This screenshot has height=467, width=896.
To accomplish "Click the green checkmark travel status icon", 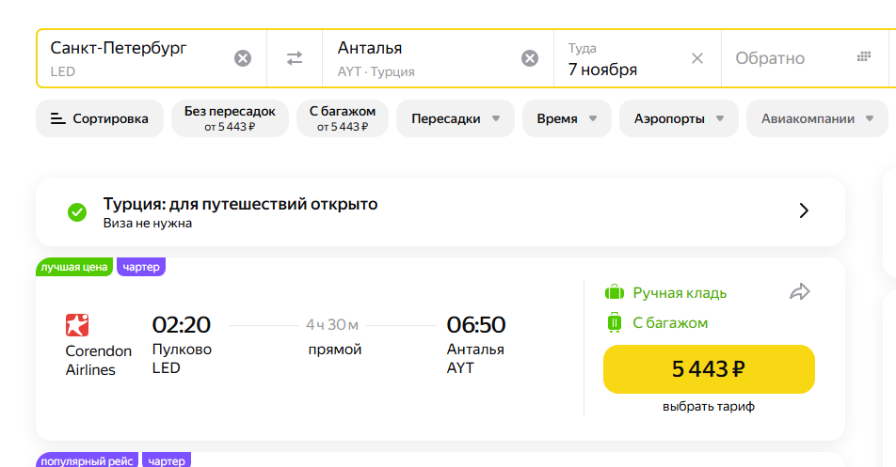I will tap(77, 212).
